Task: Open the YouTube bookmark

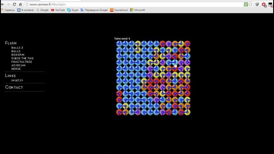Action: pos(58,10)
